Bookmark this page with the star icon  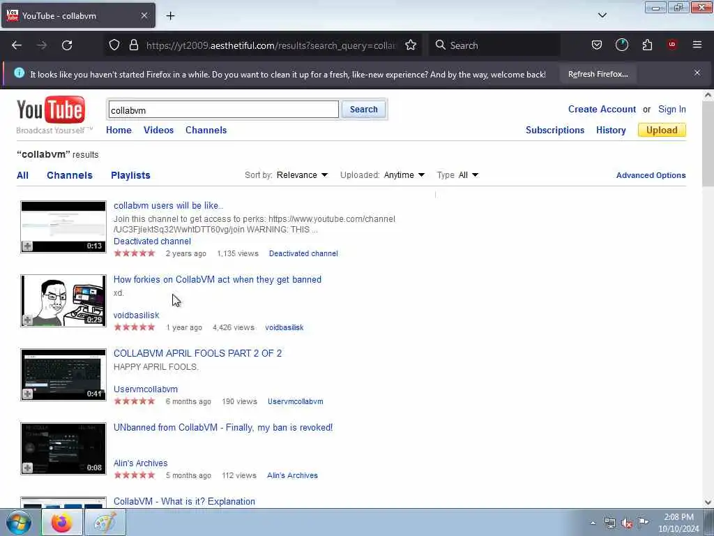tap(411, 45)
